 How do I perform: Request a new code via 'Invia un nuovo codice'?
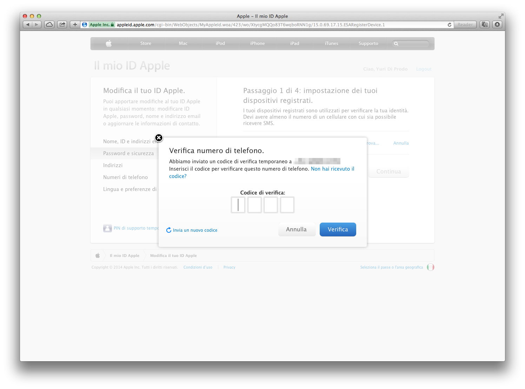pyautogui.click(x=192, y=230)
